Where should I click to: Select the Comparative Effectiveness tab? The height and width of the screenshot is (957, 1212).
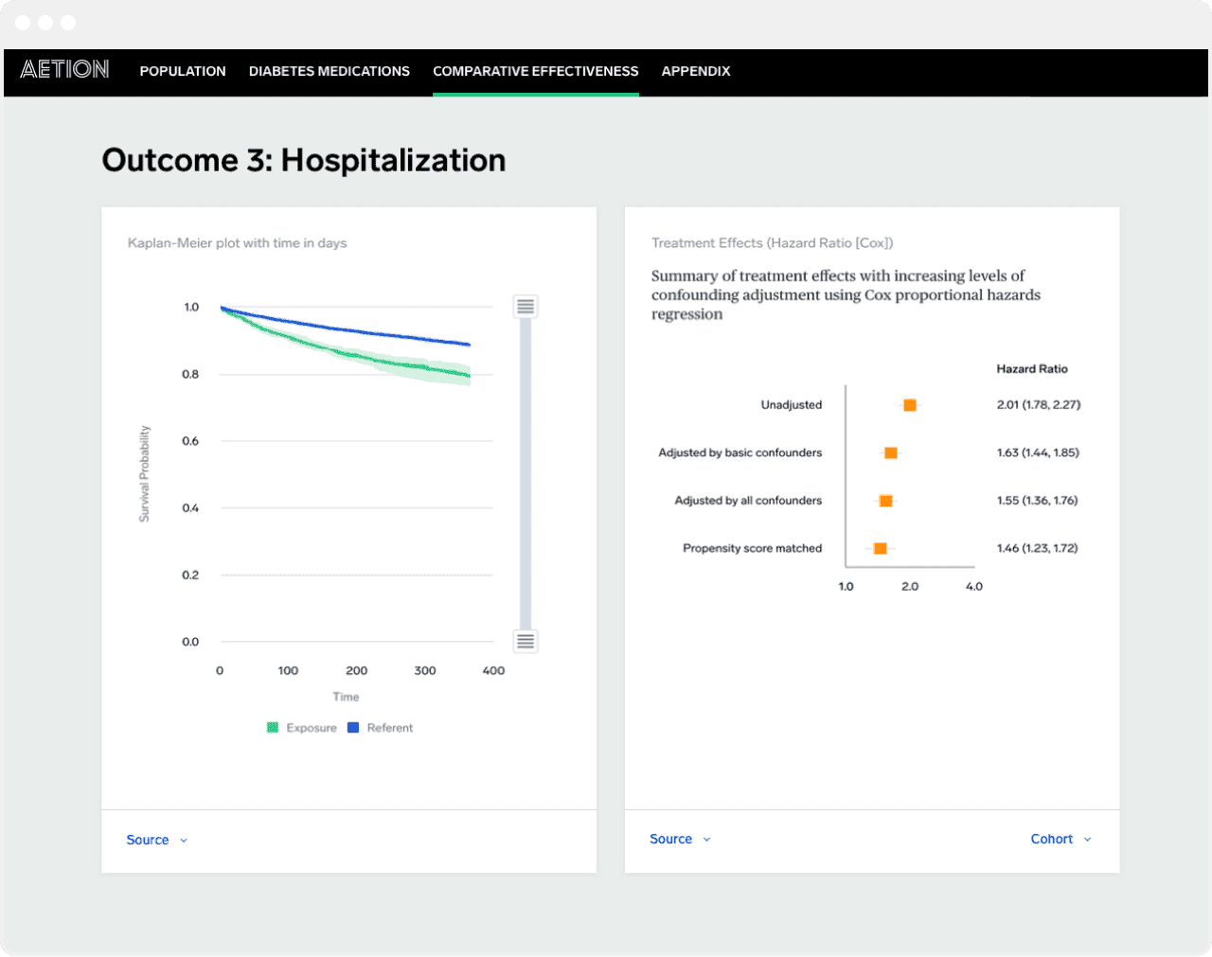(535, 71)
